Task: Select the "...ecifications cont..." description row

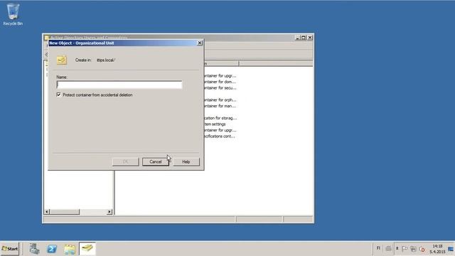Action: [219, 136]
